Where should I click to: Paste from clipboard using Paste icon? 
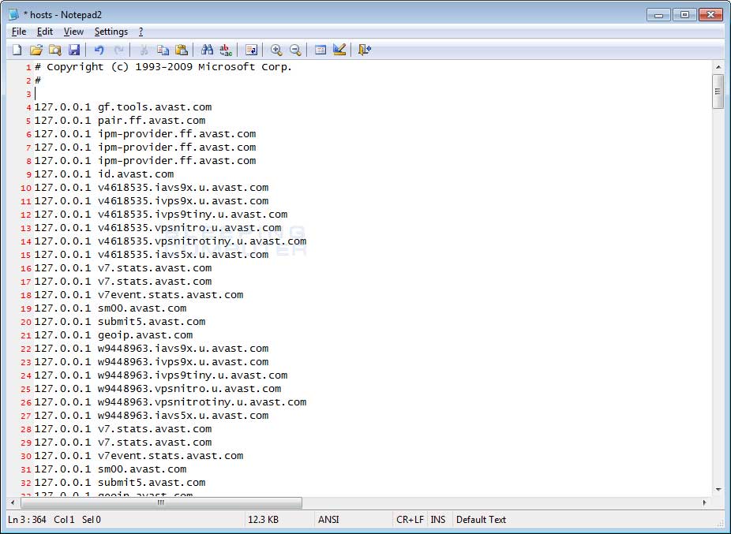coord(182,50)
